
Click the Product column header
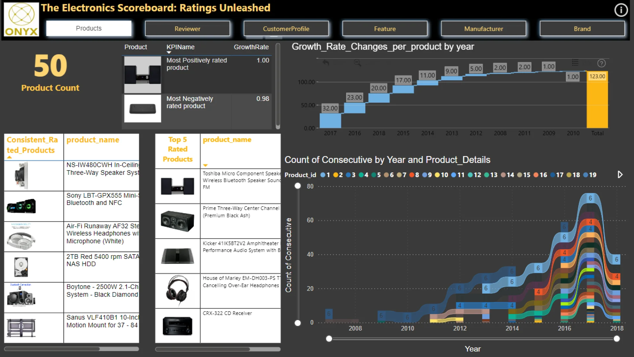click(x=135, y=47)
